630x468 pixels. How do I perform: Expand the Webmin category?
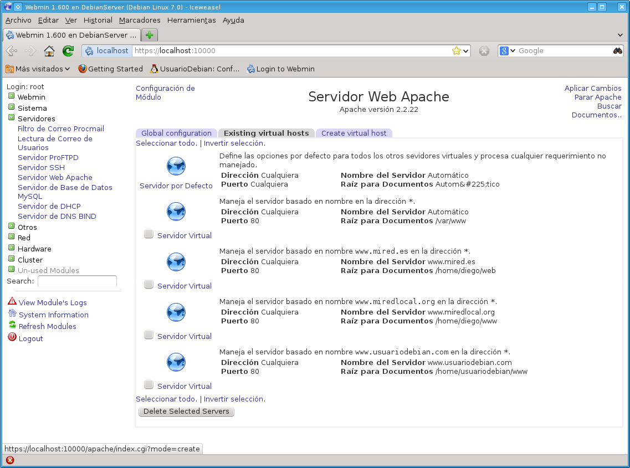click(x=11, y=96)
